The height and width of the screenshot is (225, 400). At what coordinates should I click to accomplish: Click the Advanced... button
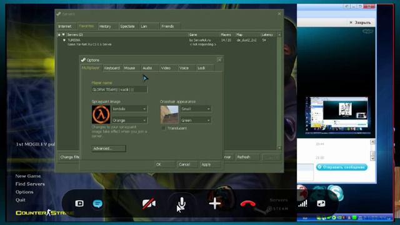109,149
